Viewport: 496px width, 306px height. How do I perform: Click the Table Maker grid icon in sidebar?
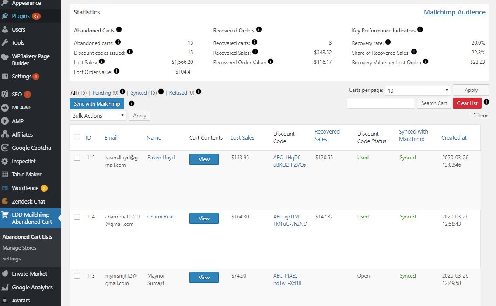point(5,174)
